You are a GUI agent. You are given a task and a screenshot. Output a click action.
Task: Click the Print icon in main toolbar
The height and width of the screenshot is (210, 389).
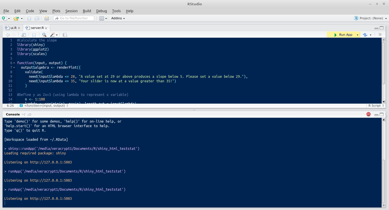(x=47, y=18)
